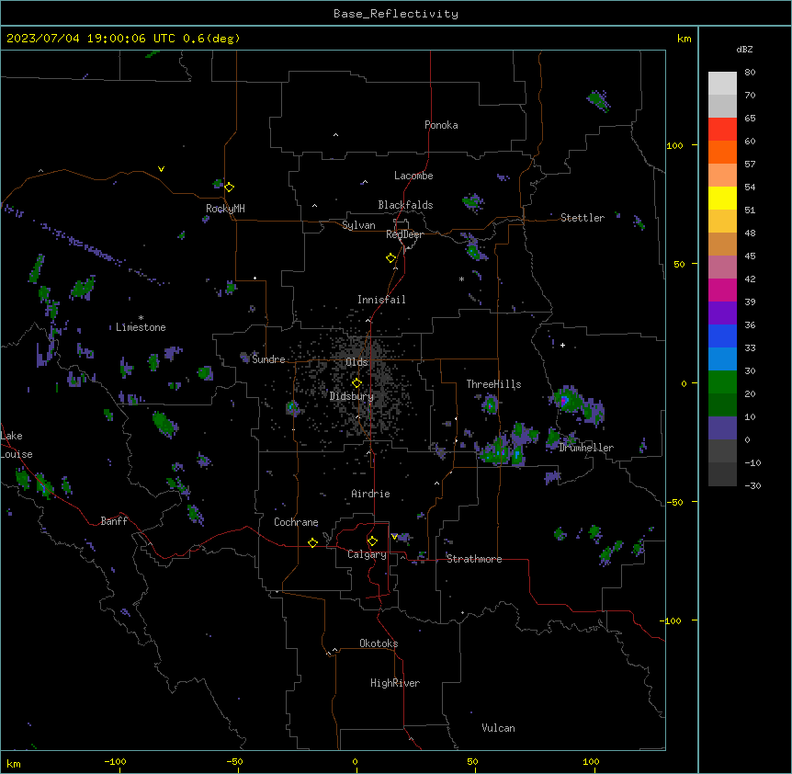
Task: Select the ThreeHills label
Action: point(493,384)
